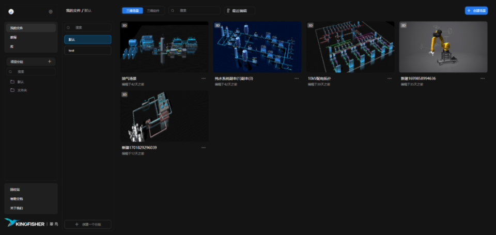
Task: Focus the top scene search field
Action: pos(194,10)
